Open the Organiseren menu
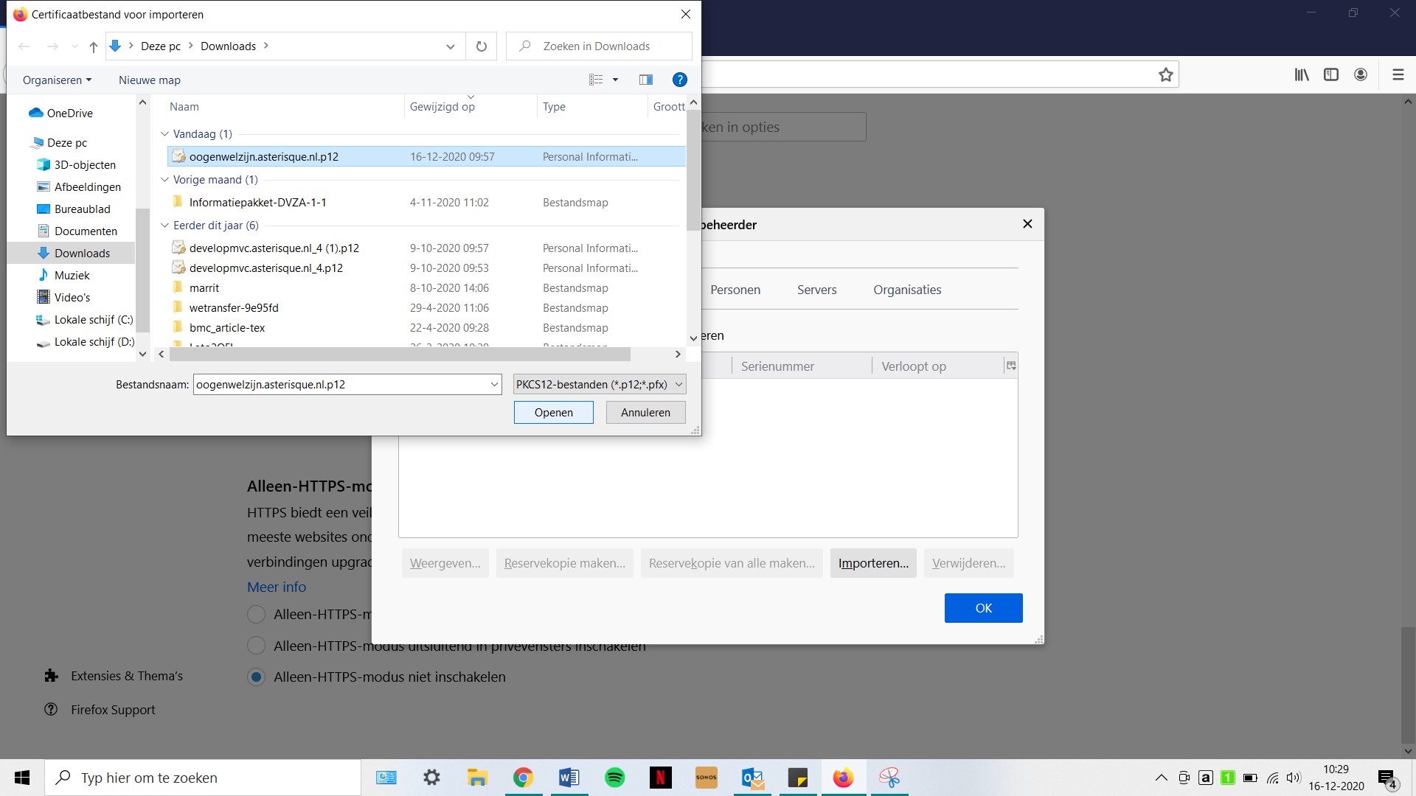Viewport: 1416px width, 796px height. point(57,80)
